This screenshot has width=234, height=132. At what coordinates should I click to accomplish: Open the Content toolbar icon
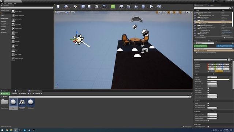pyautogui.click(x=83, y=7)
